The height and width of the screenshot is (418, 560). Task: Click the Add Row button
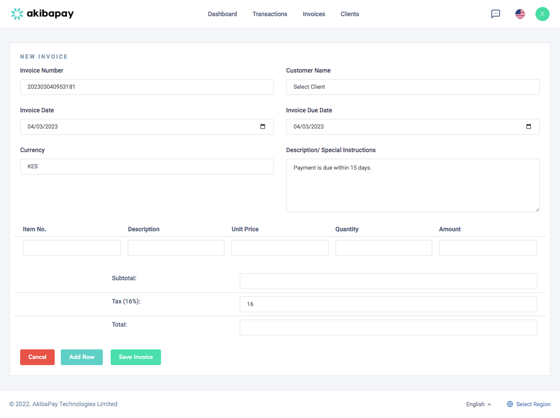82,357
